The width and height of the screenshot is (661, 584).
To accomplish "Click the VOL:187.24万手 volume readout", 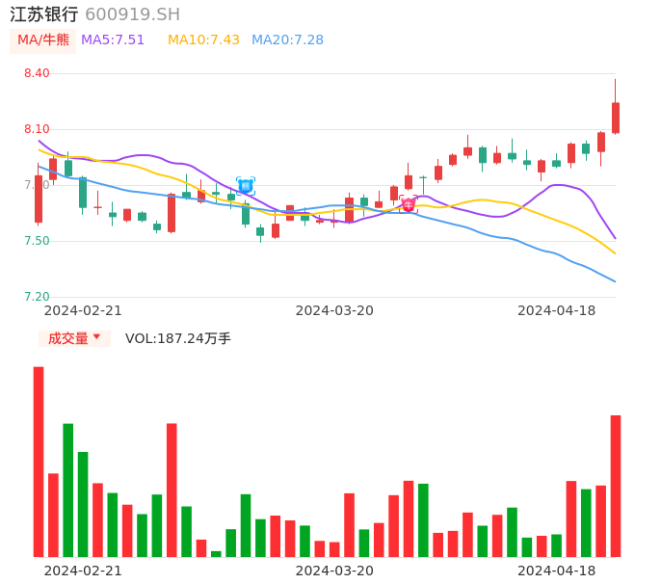I will 178,338.
